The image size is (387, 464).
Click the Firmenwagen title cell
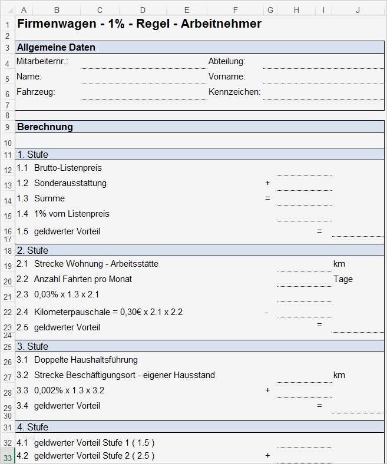coord(139,24)
